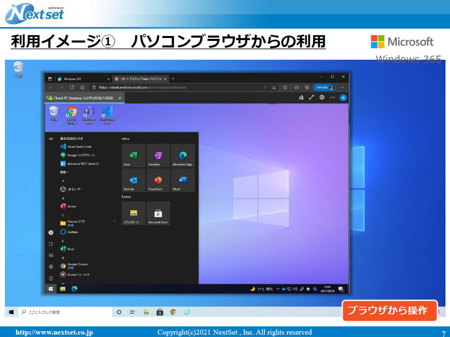Launch the Word tile
This screenshot has height=337, width=450.
point(183,180)
